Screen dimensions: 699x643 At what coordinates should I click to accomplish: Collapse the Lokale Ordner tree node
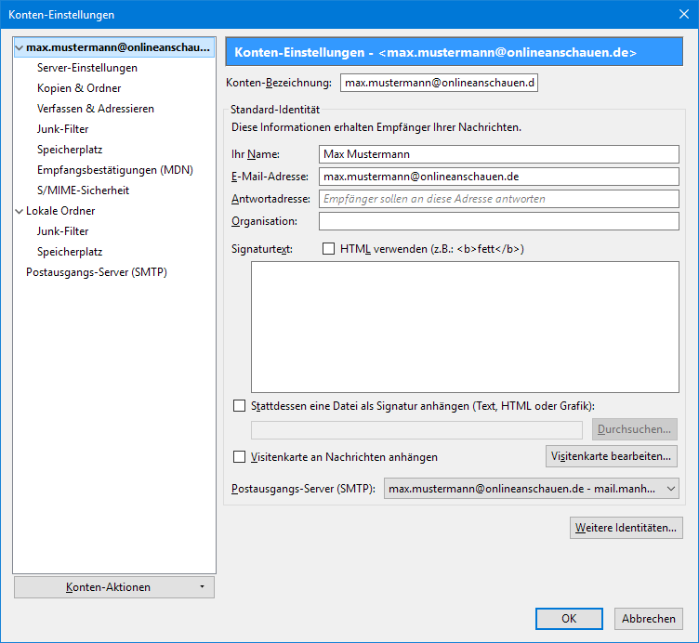20,211
